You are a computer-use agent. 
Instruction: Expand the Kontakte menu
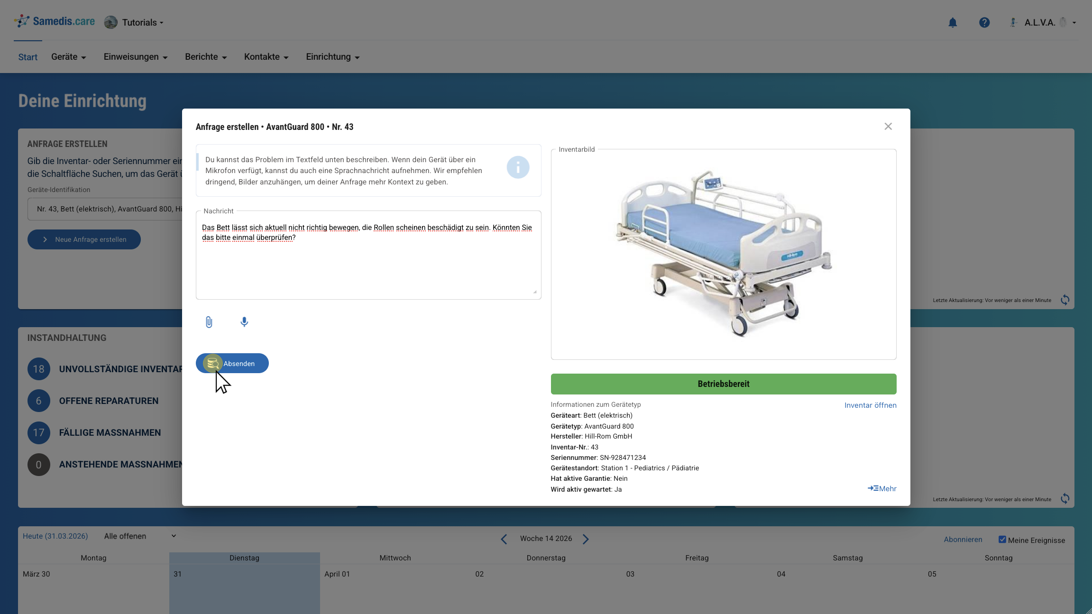(x=266, y=57)
